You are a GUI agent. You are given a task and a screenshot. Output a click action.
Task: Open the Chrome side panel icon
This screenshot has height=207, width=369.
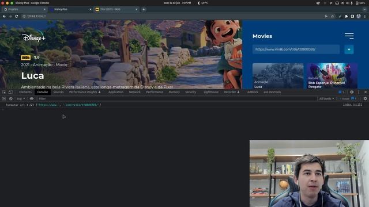pos(352,16)
